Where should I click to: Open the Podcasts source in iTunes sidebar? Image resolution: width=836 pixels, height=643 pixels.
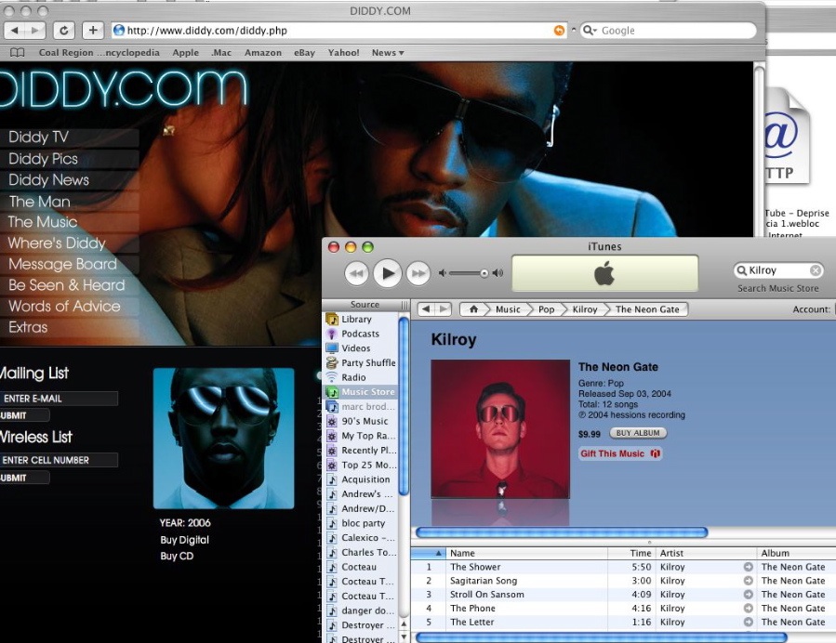tap(360, 334)
